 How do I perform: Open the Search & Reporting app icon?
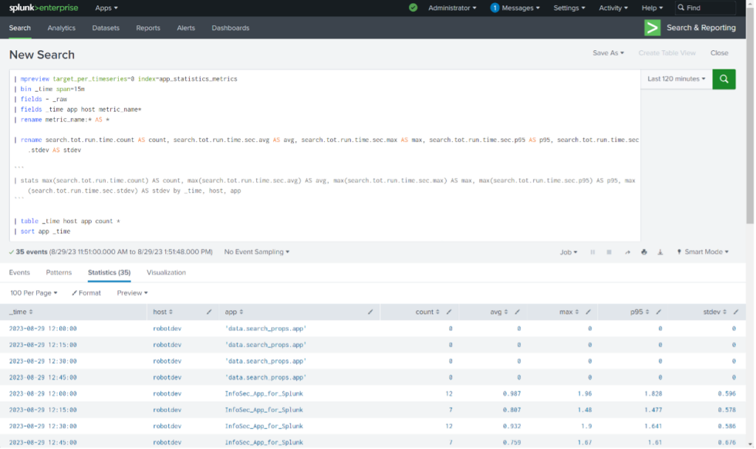coord(651,27)
